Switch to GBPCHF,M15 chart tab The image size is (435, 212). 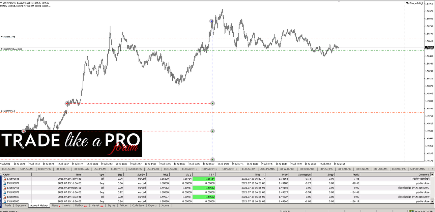click(x=417, y=169)
